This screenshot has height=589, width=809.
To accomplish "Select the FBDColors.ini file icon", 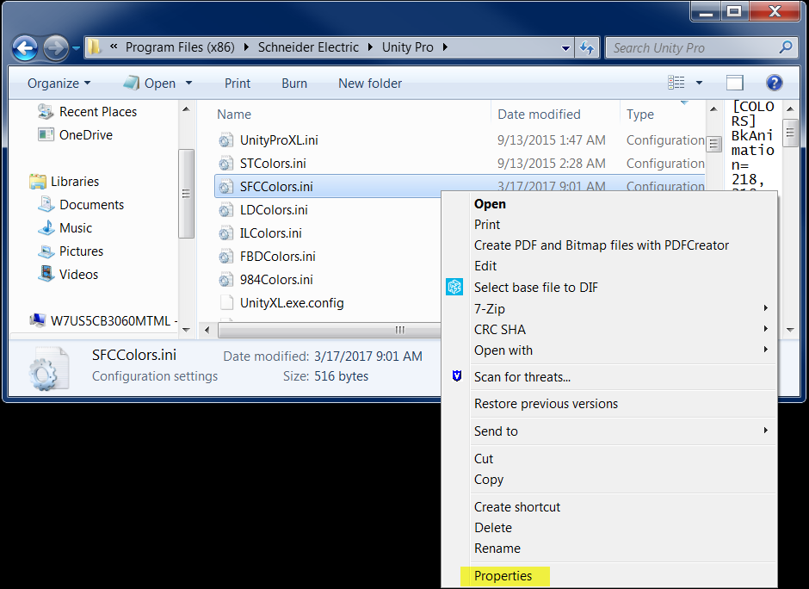I will click(x=225, y=257).
